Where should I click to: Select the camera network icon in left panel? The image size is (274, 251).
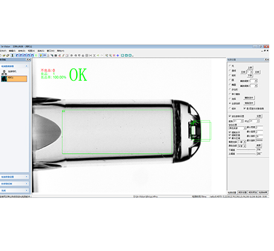4,72
